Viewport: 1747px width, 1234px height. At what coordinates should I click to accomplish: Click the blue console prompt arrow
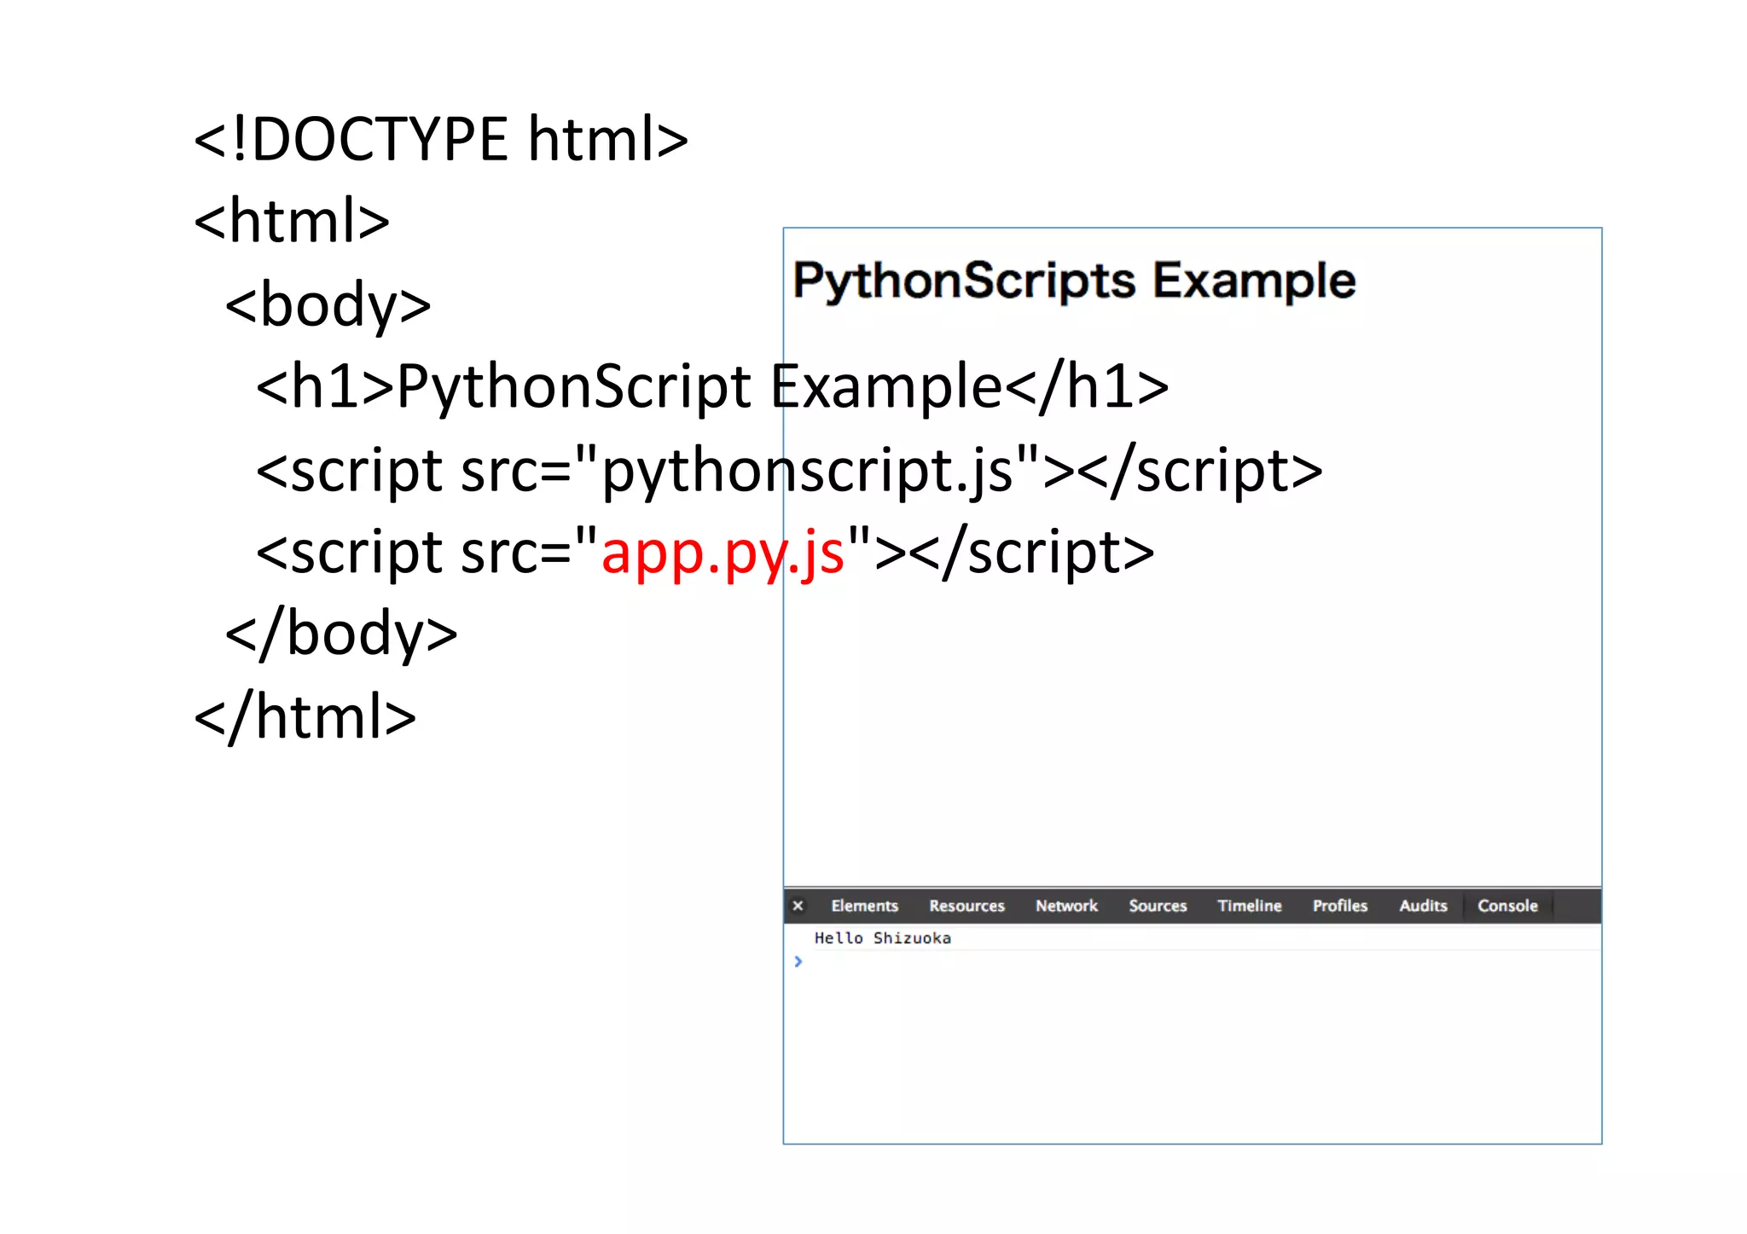point(798,961)
